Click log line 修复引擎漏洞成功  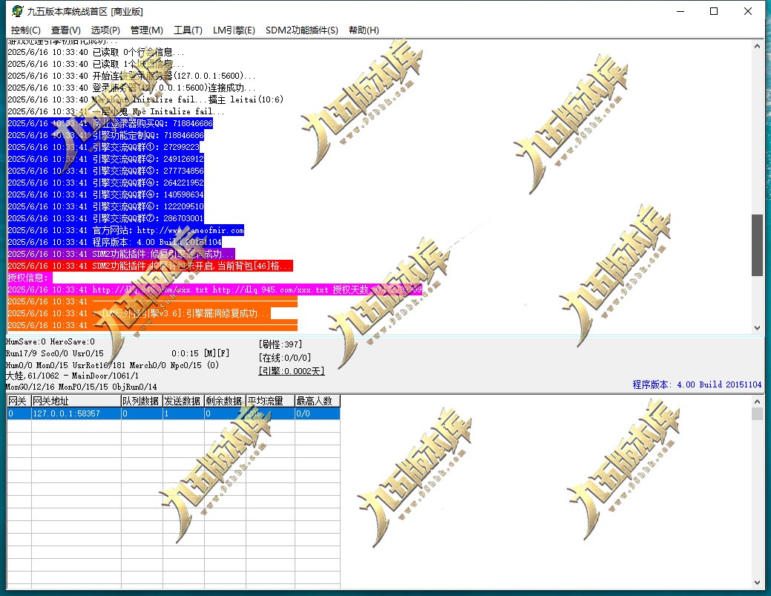[x=122, y=254]
